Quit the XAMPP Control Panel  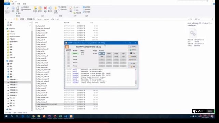pos(132,67)
